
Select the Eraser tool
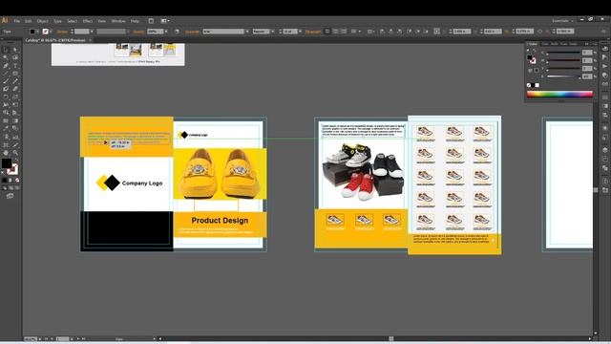pos(15,89)
